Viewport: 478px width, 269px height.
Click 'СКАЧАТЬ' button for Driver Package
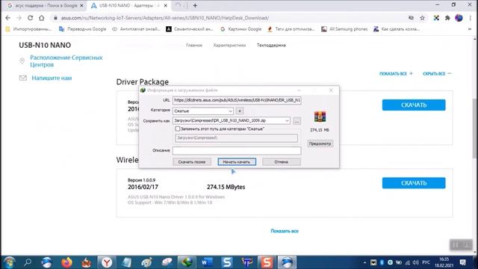414,105
